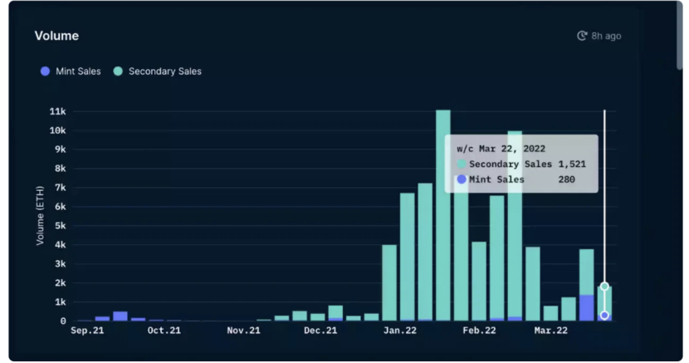Screen dimensions: 689x363
Task: Click the teal Secondary Sales legend dot
Action: pos(118,71)
